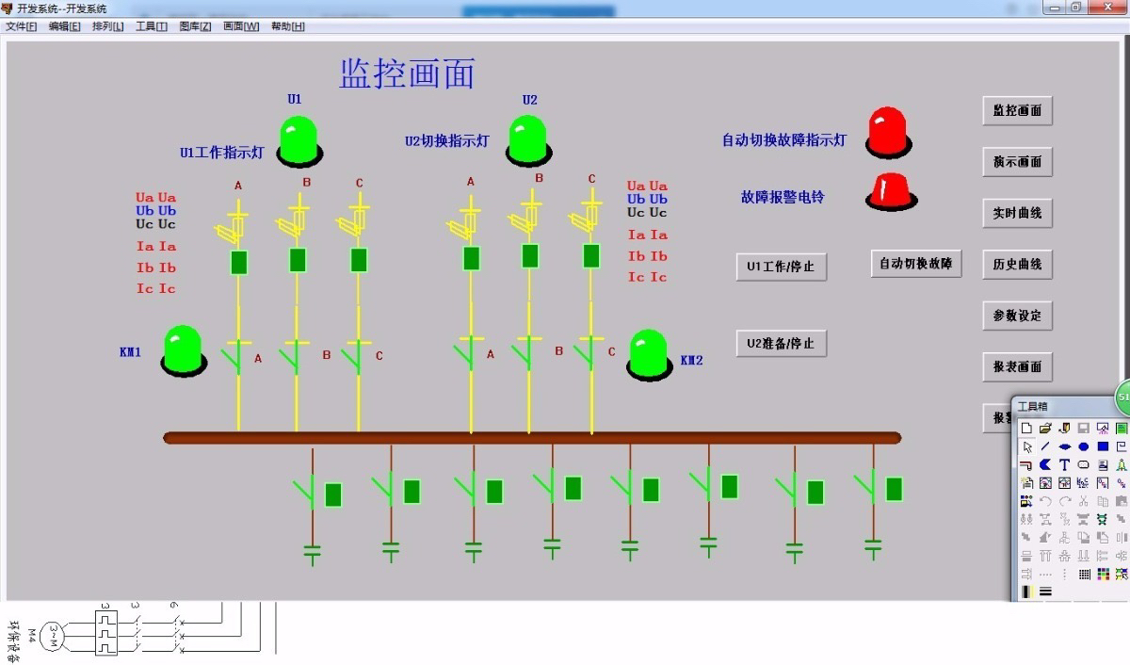Open the 画面[W] menu
This screenshot has height=665, width=1130.
241,26
